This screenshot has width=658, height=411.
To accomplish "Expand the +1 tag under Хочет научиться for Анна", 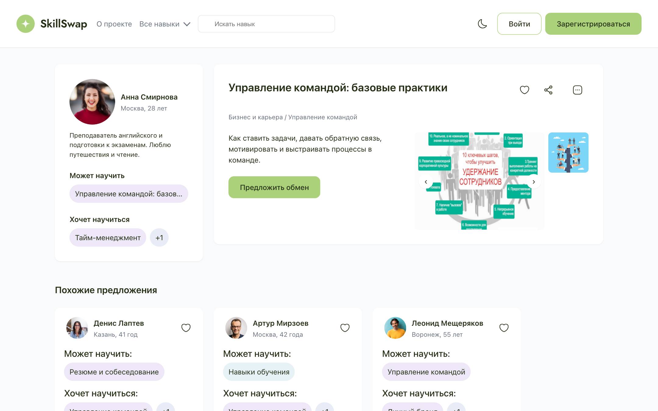I will click(x=159, y=237).
